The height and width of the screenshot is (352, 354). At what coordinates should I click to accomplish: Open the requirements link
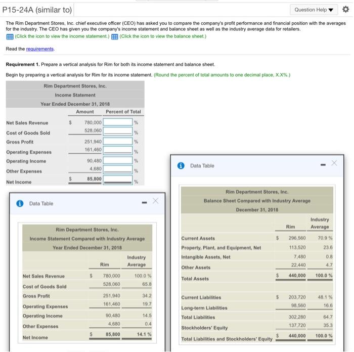point(40,49)
